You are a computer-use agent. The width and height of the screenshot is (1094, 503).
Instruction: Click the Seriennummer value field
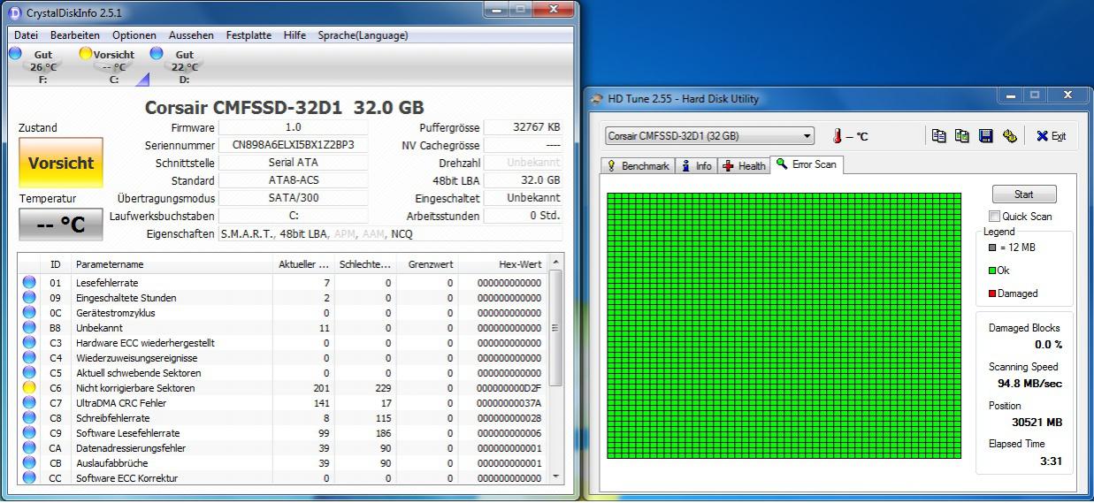[293, 145]
